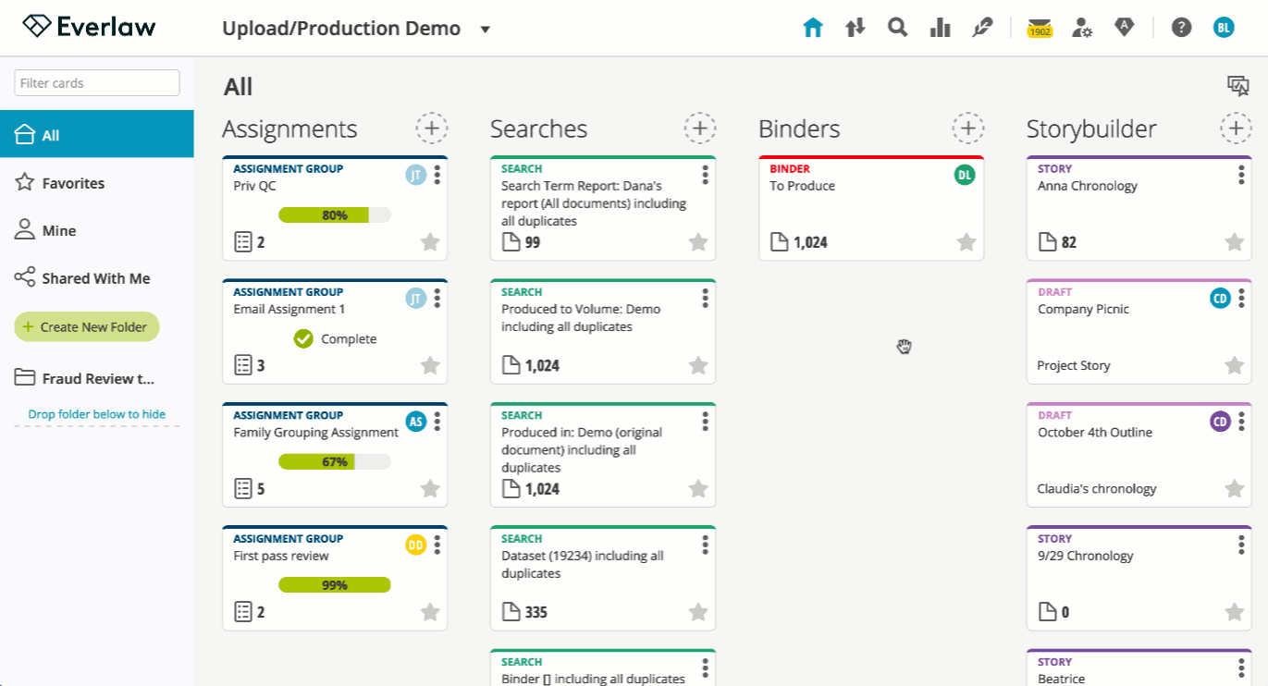Screen dimensions: 1268x686
Task: Favorite the Company Picnic draft star
Action: 1235,365
